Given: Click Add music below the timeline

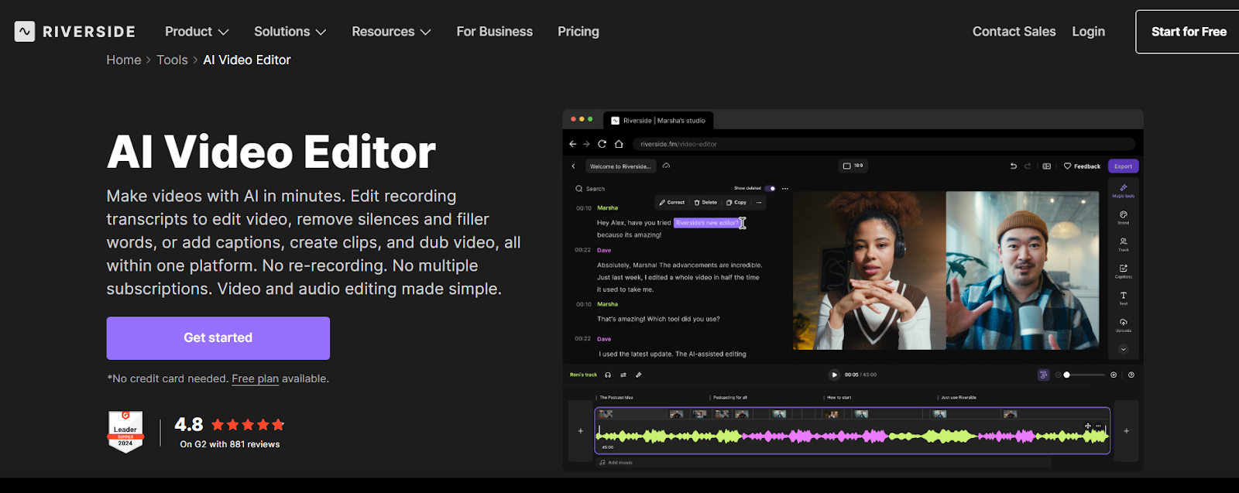Looking at the screenshot, I should click(x=616, y=463).
